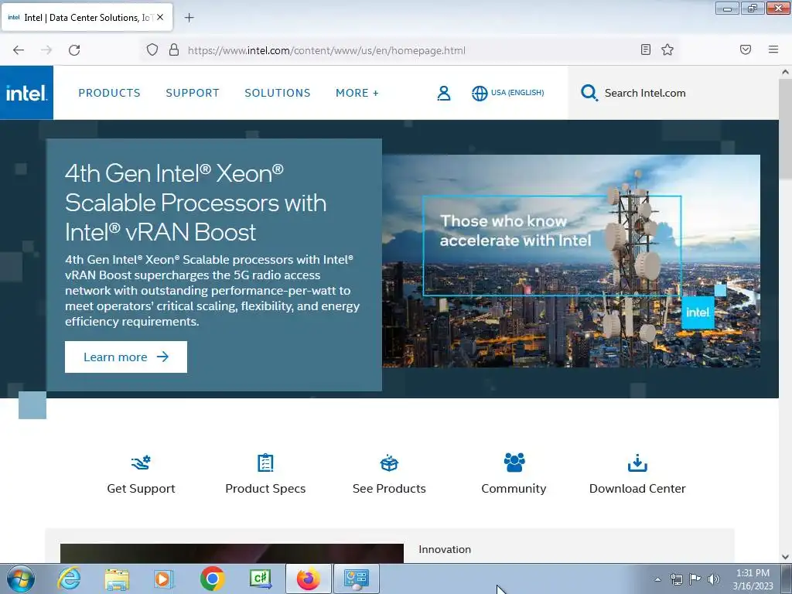792x594 pixels.
Task: Click the browser forward arrow
Action: [46, 50]
